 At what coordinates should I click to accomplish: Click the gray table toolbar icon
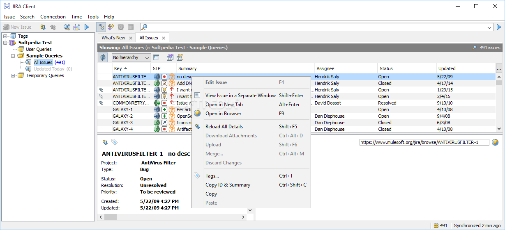131,27
